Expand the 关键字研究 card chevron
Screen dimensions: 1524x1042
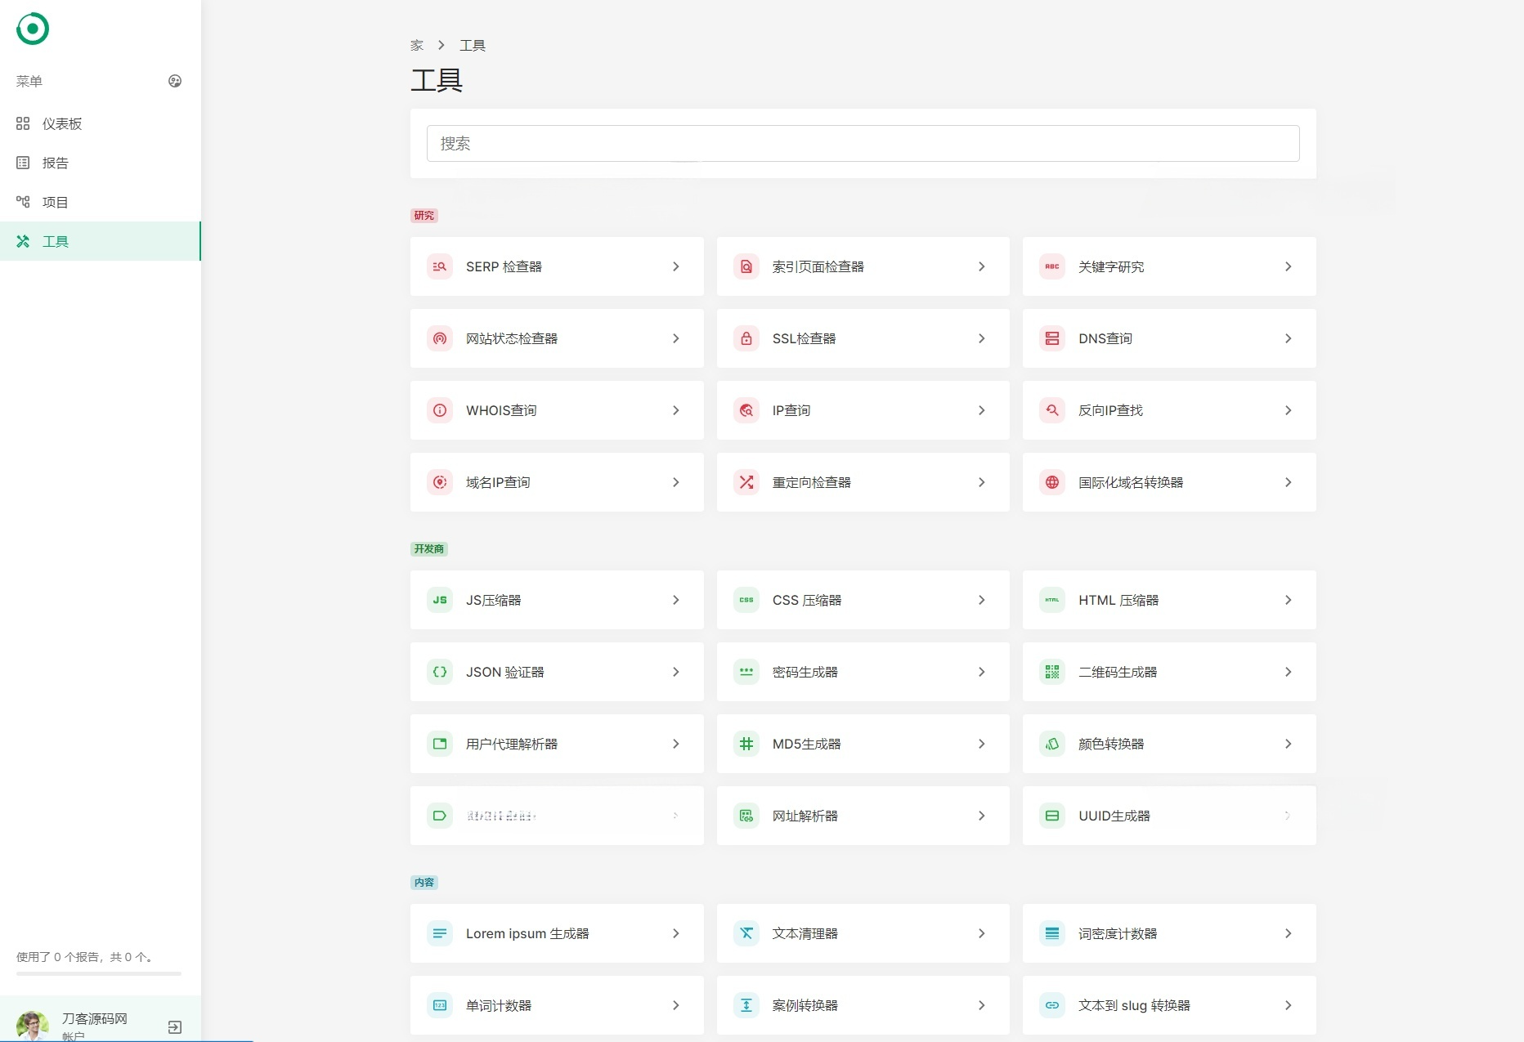click(1288, 266)
